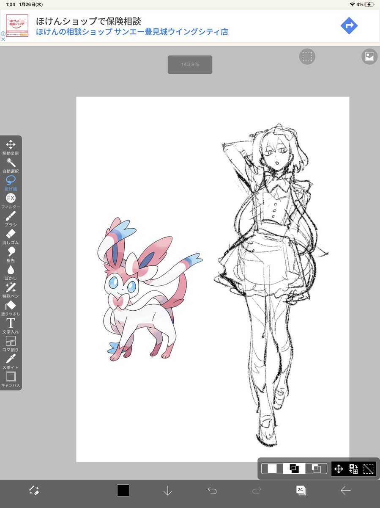Select the 自動選択 magic wand tool

(11, 165)
